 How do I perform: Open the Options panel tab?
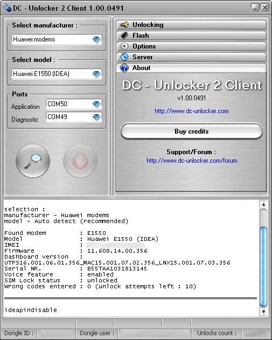coord(191,46)
